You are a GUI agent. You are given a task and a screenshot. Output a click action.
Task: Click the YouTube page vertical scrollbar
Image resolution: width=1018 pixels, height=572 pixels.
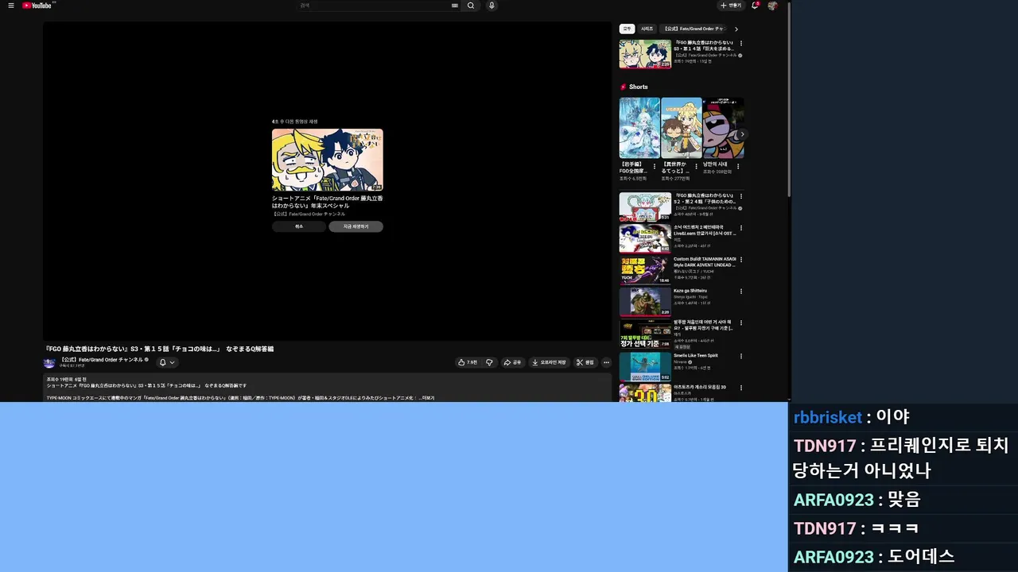click(788, 99)
